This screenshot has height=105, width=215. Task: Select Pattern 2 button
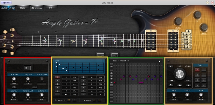tap(204, 70)
